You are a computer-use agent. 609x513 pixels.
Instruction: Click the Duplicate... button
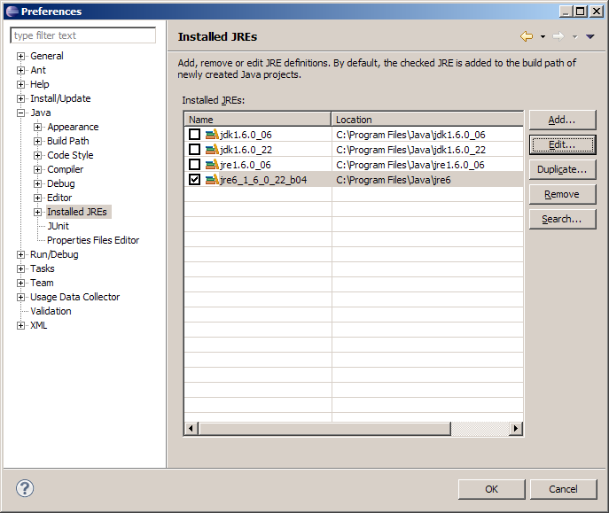(562, 169)
